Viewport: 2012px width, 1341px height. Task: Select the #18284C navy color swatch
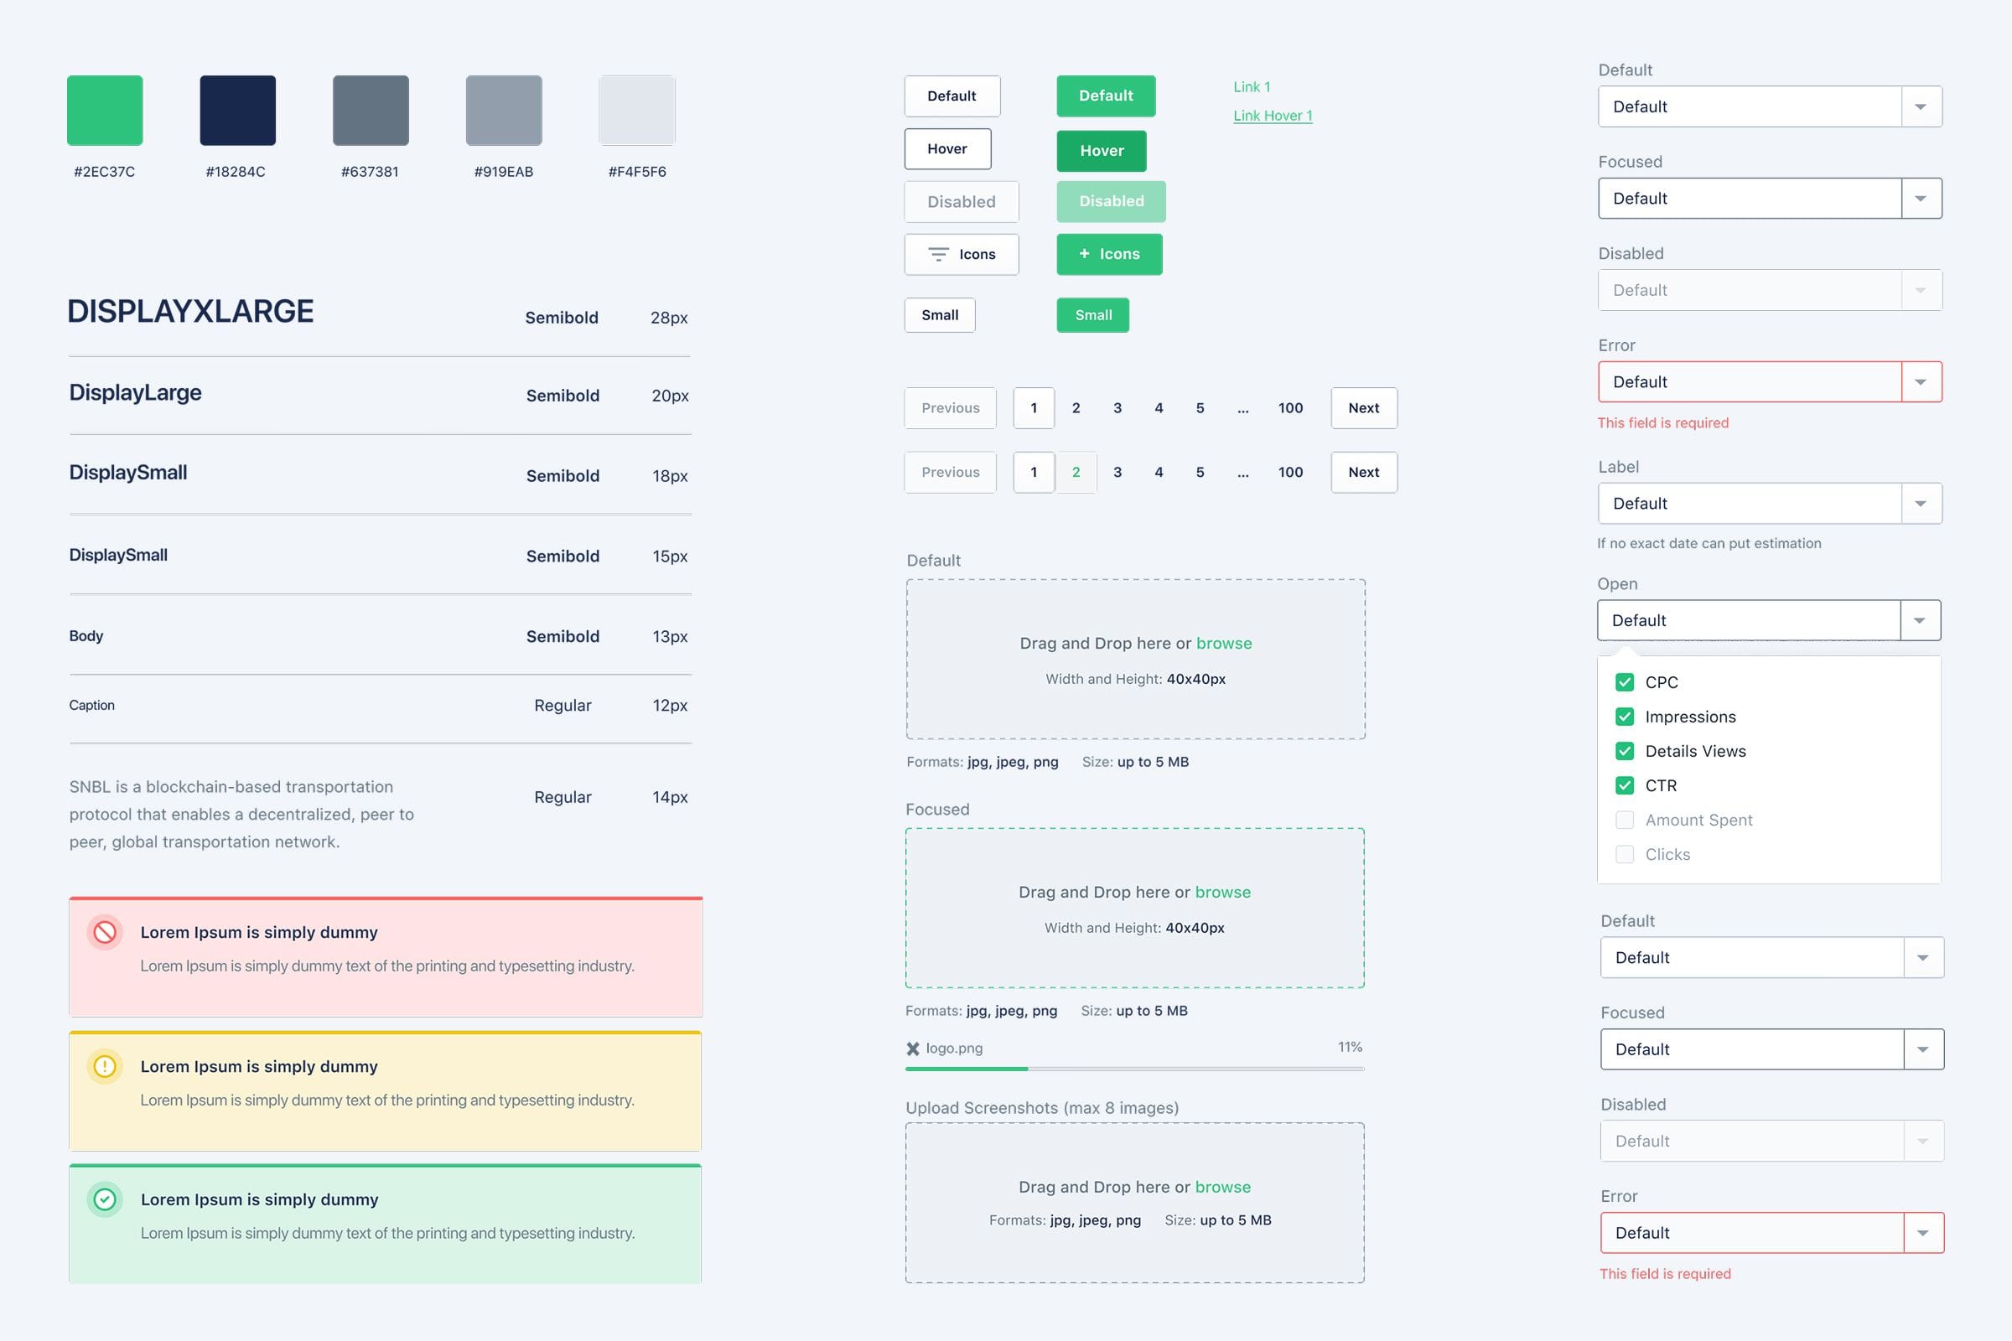pos(238,111)
